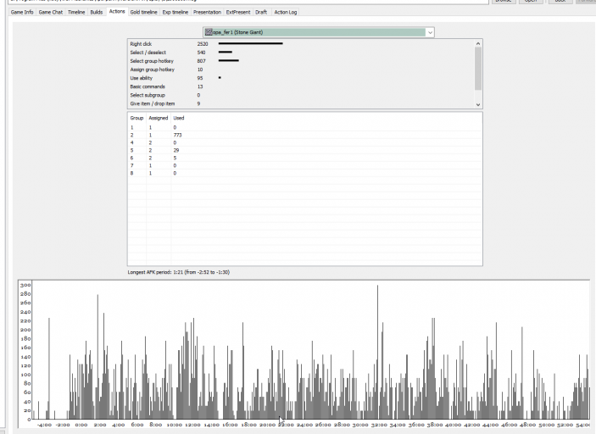Select the 'Select subgroup' row
Viewport: 596px width, 434px height.
pyautogui.click(x=302, y=95)
